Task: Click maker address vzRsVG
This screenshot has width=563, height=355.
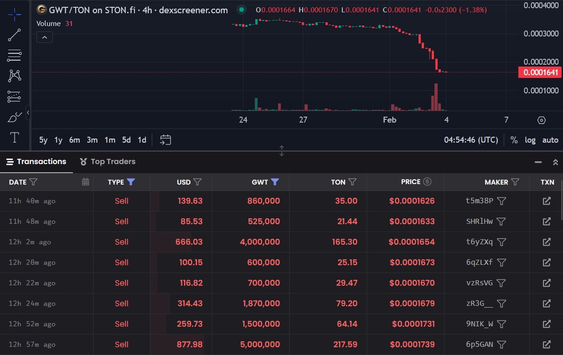Action: coord(479,283)
